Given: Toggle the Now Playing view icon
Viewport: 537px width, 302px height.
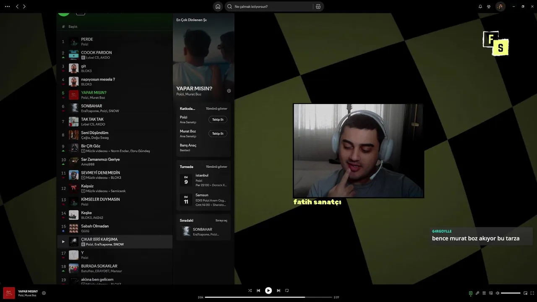Looking at the screenshot, I should (471, 293).
